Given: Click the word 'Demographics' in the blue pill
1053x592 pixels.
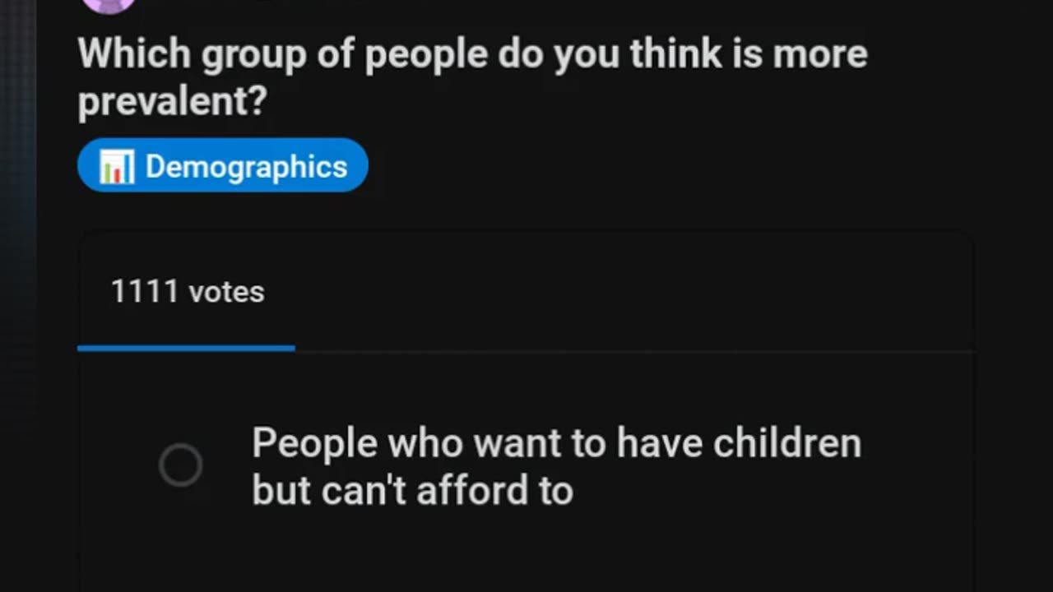Looking at the screenshot, I should point(246,167).
